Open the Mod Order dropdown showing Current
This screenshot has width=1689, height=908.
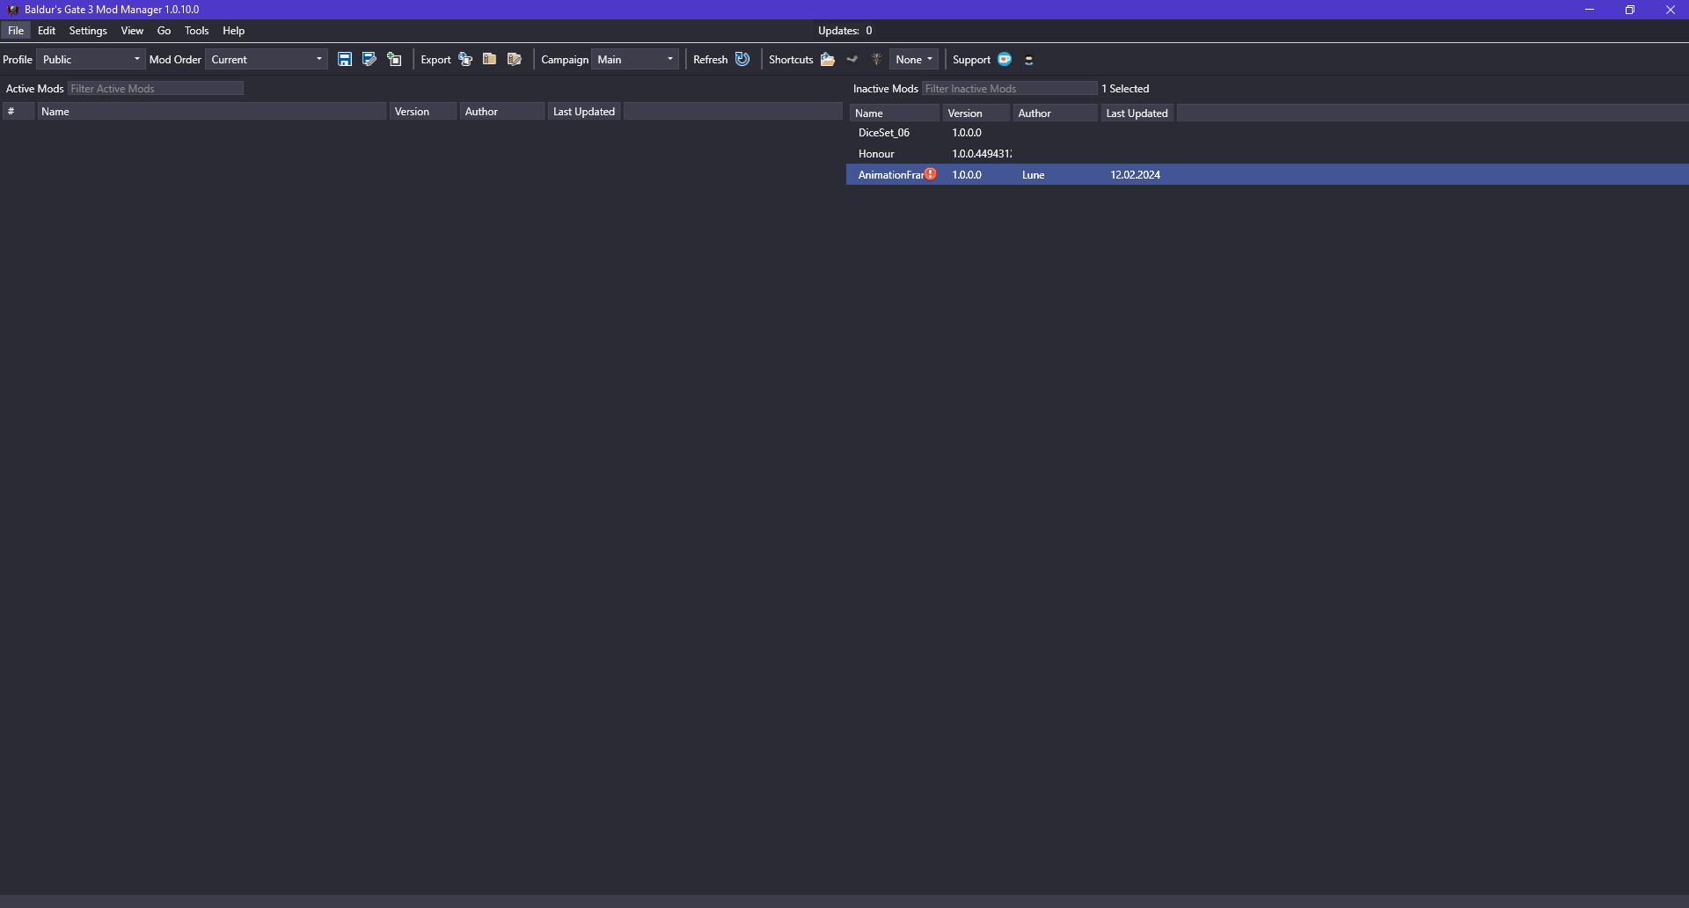267,59
